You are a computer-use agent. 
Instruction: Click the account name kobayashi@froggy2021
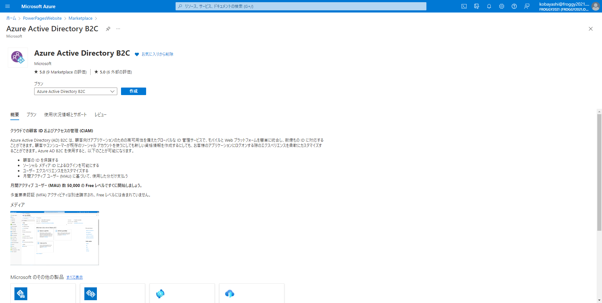click(564, 4)
